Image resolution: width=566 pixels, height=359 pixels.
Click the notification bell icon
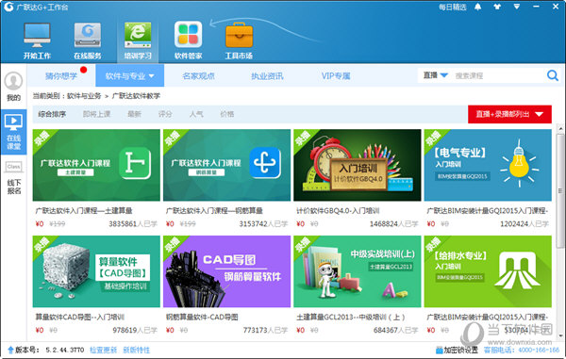(478, 7)
